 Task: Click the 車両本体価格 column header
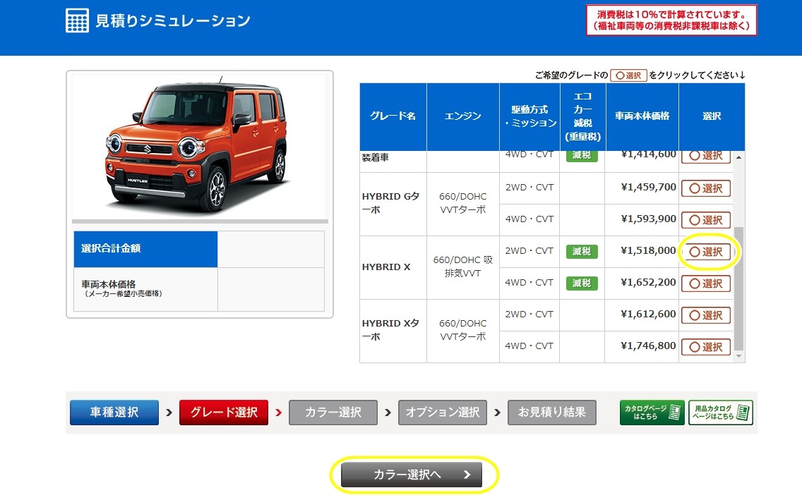(x=642, y=116)
